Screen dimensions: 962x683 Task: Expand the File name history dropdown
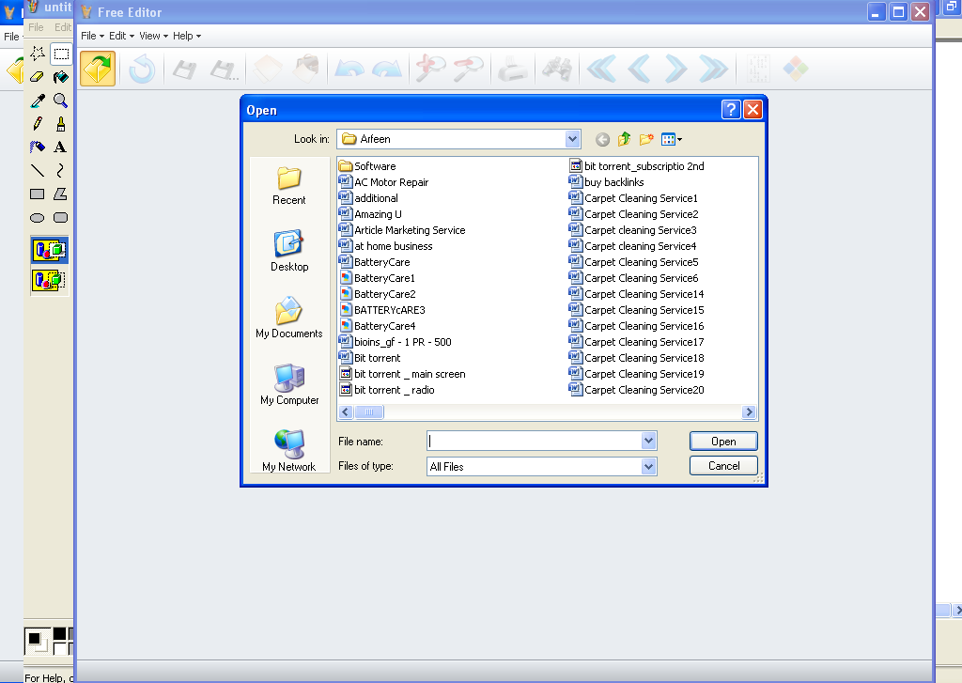coord(648,441)
